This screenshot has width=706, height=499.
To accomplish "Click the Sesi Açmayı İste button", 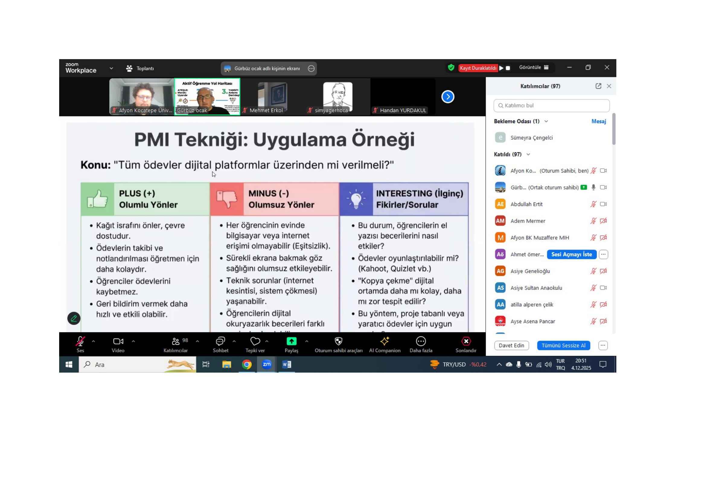I will 571,254.
